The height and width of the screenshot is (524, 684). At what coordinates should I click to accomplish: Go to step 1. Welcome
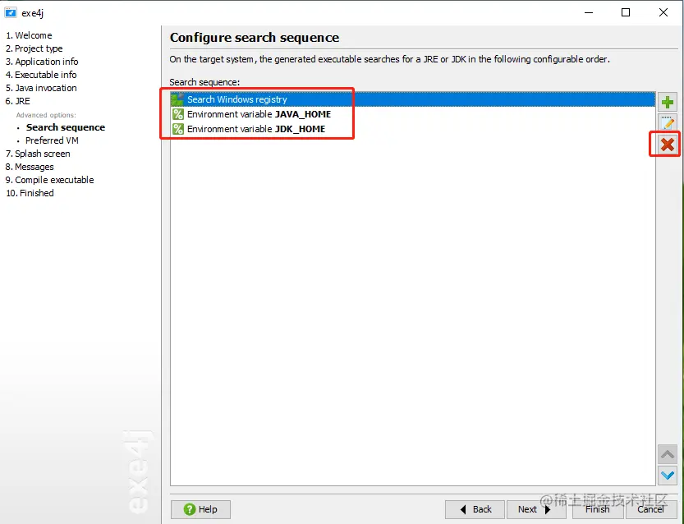coord(29,35)
